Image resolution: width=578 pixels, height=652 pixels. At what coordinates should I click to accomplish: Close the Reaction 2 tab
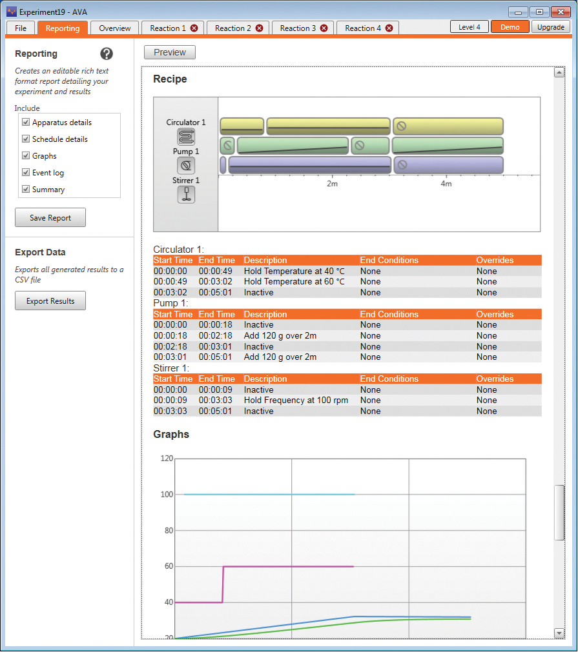260,28
